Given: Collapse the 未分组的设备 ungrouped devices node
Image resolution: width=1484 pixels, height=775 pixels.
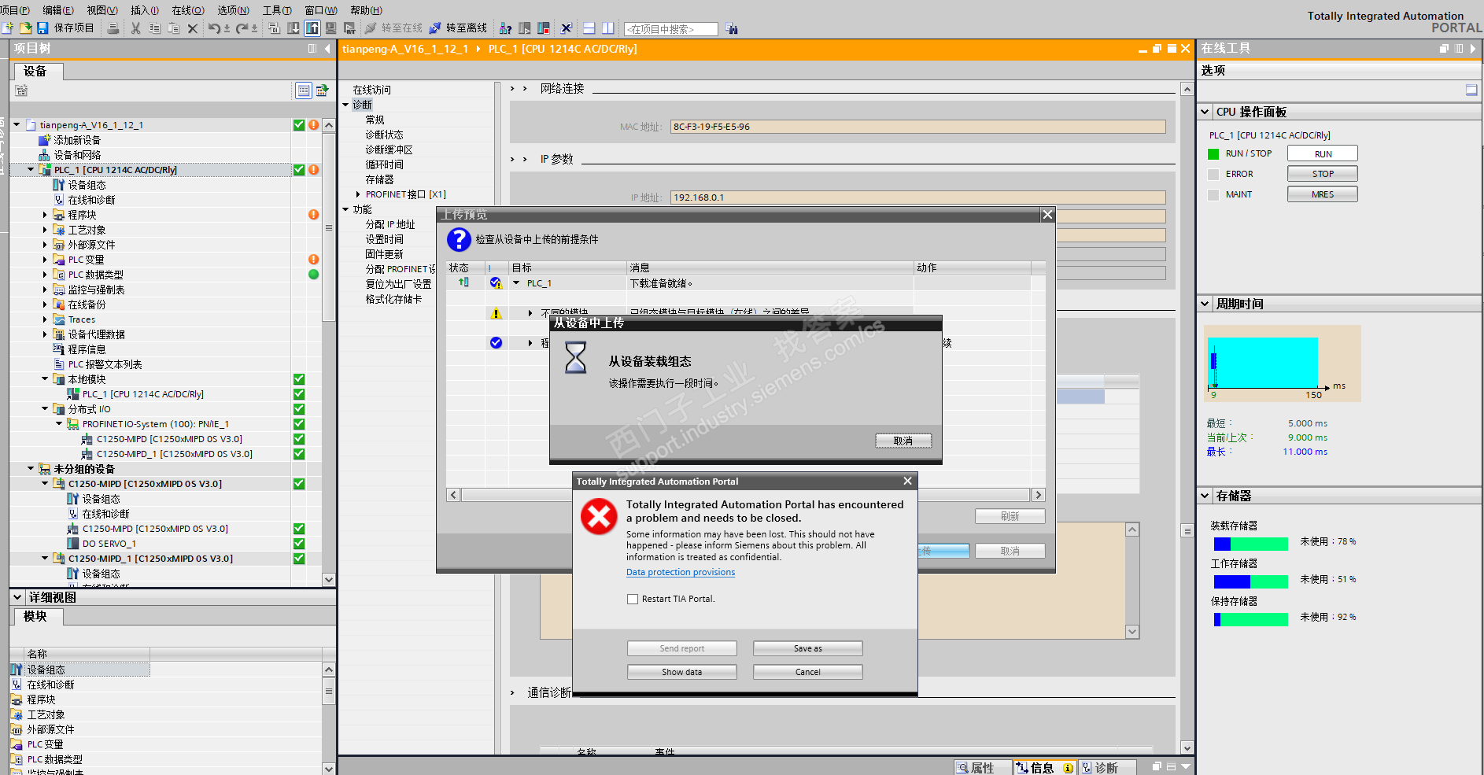Looking at the screenshot, I should pos(31,469).
